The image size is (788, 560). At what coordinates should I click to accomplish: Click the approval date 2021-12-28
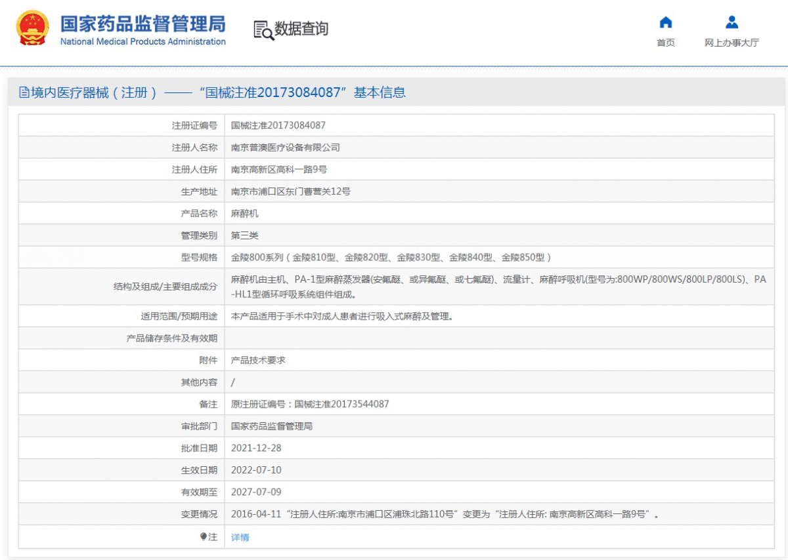[x=256, y=448]
